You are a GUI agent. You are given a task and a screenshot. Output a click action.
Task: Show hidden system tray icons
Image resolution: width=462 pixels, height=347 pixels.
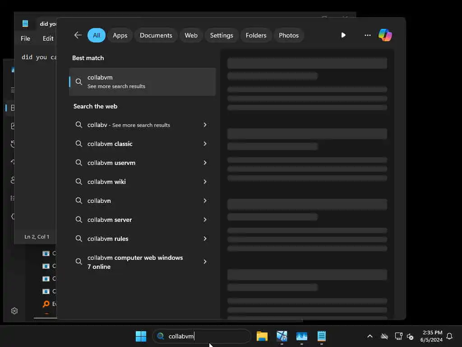[370, 336]
